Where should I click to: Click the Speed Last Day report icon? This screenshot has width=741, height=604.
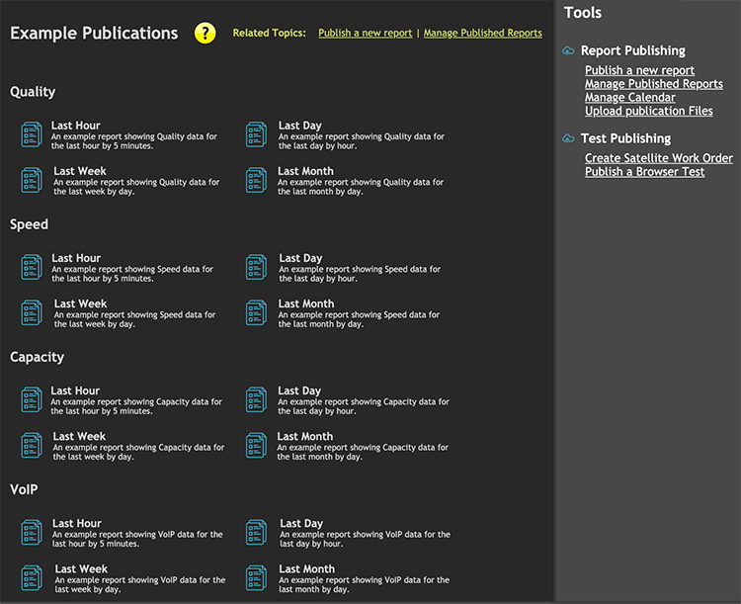[x=257, y=267]
